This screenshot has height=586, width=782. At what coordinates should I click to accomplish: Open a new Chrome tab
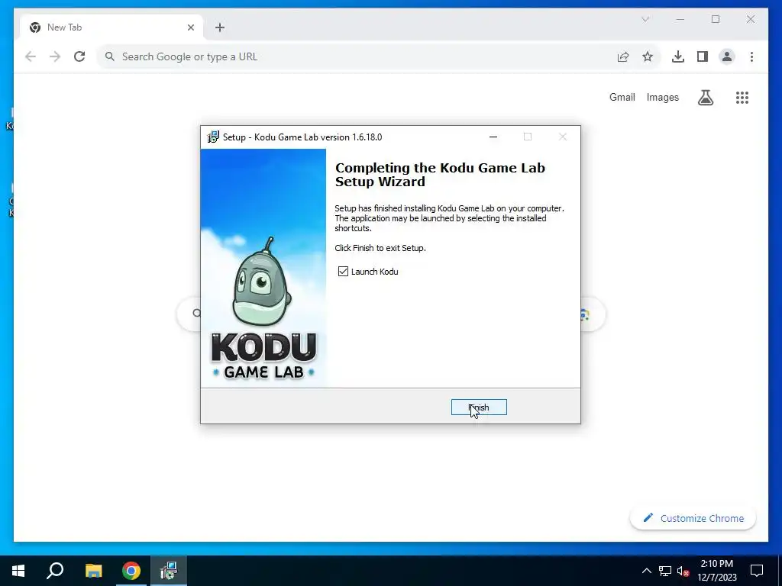click(220, 27)
